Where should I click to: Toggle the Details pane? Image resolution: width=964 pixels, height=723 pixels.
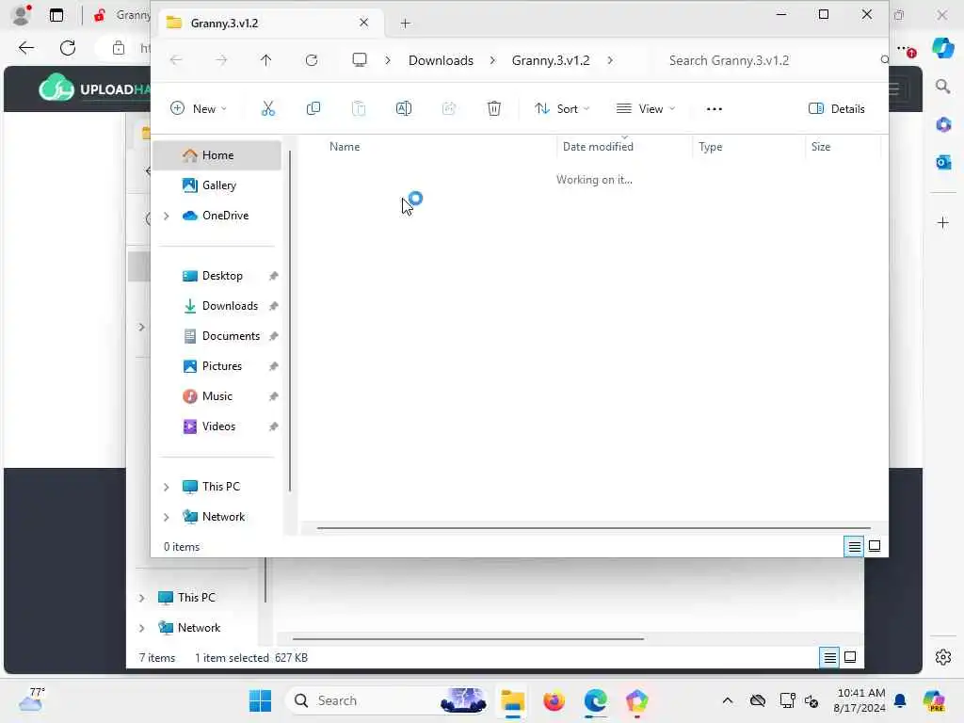836,109
